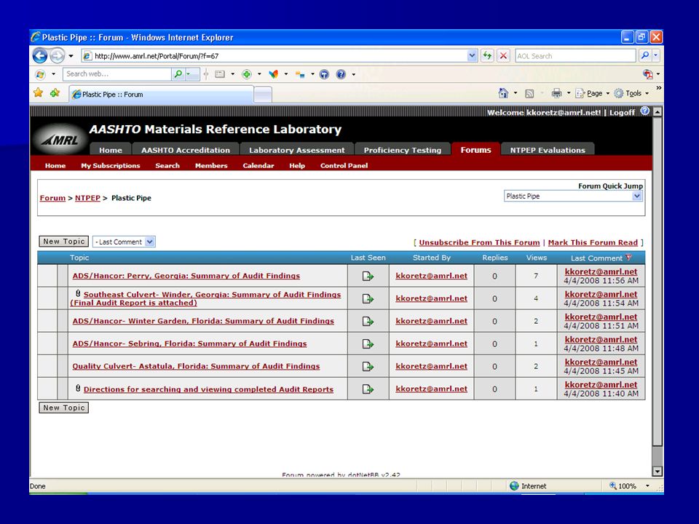Open the Tools menu dropdown
Image resolution: width=699 pixels, height=524 pixels.
[x=631, y=93]
